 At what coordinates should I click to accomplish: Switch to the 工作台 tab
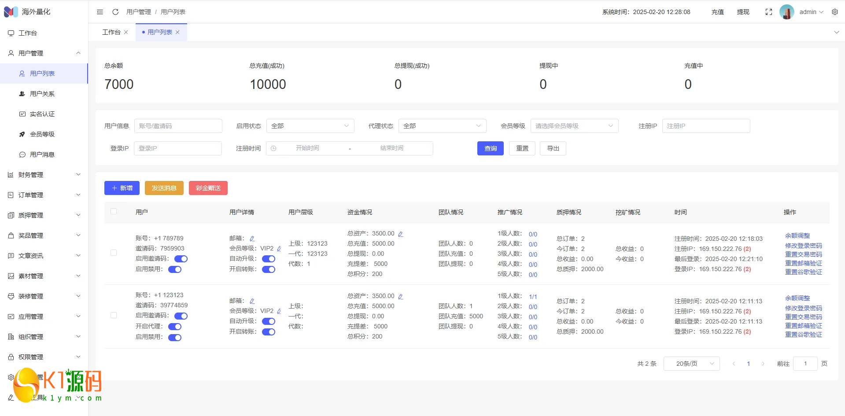tap(111, 32)
